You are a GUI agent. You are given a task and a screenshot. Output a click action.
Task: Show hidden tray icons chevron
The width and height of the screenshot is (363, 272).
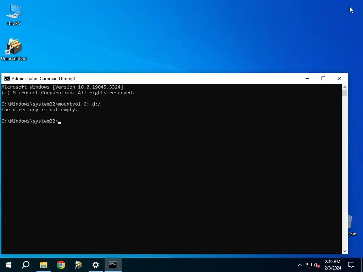click(x=300, y=265)
